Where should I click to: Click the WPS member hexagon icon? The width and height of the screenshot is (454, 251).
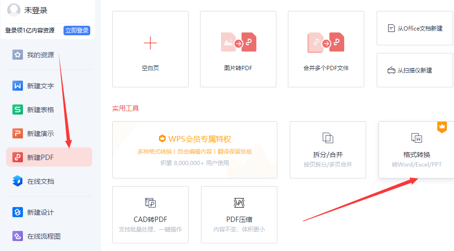(x=162, y=139)
